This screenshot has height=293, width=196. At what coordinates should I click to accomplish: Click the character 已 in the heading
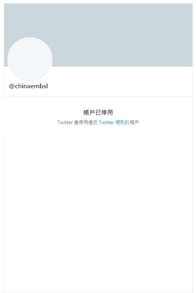(98, 113)
